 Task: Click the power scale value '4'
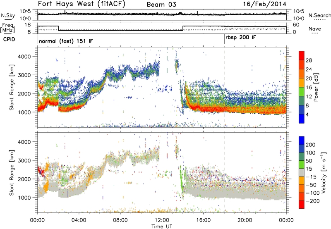coord(307,115)
